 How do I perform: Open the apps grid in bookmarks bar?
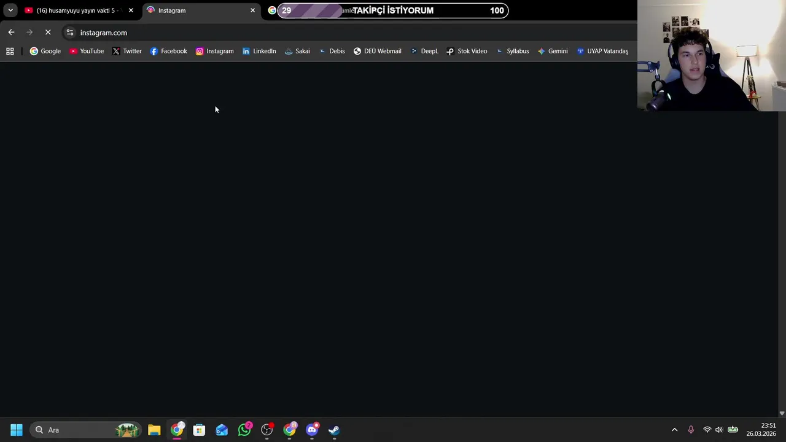pyautogui.click(x=10, y=51)
